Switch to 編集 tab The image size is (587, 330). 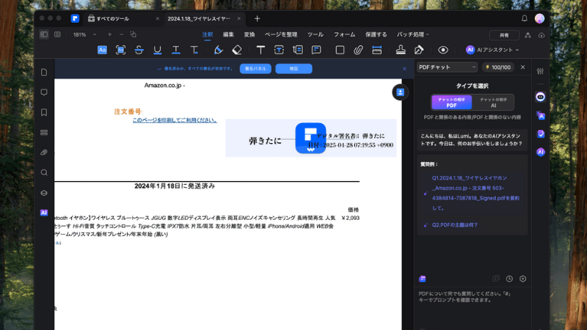[x=228, y=34]
